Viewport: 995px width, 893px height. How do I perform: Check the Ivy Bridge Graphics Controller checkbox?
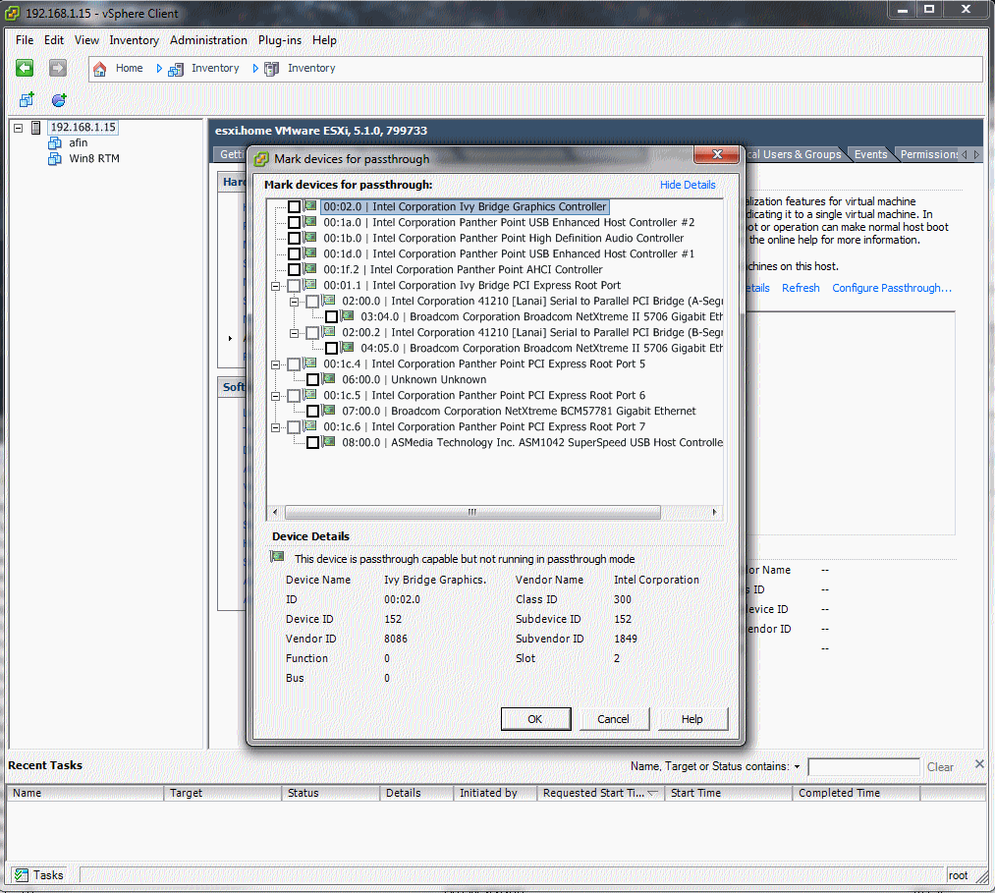(295, 207)
